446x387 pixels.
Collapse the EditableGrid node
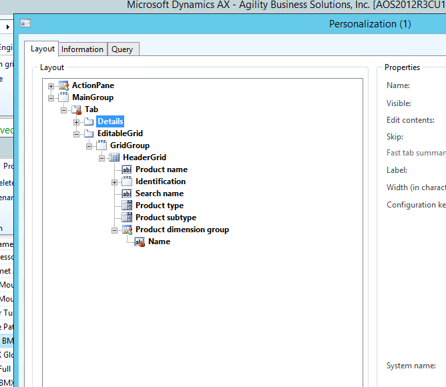click(x=76, y=134)
